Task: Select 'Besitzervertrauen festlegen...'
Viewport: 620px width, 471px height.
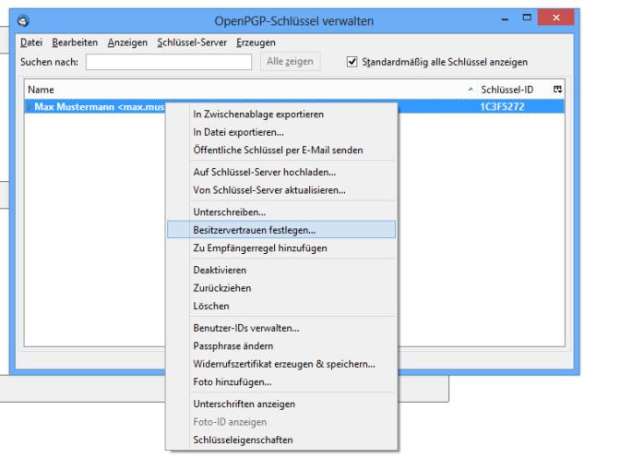Action: pos(281,230)
